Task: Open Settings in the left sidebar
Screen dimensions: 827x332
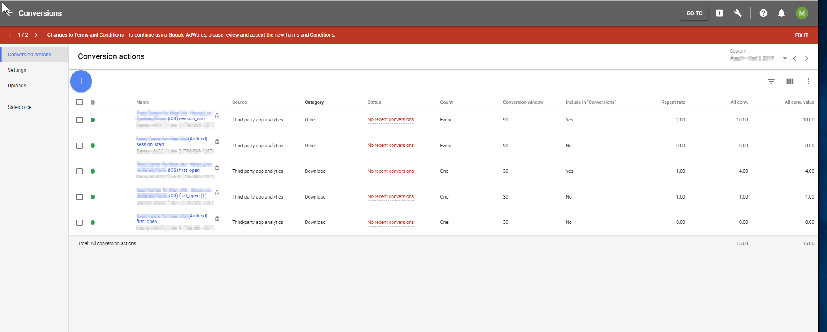Action: (x=17, y=70)
